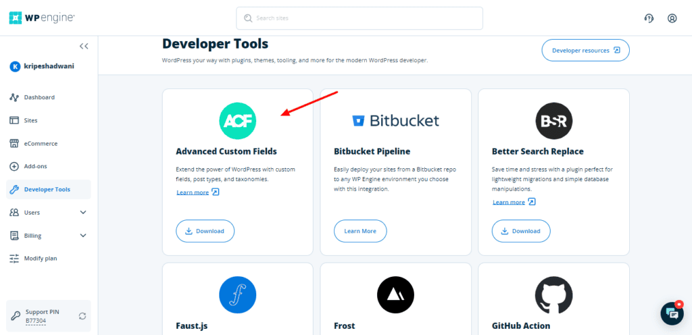Click the Faust.js logo icon

tap(237, 295)
